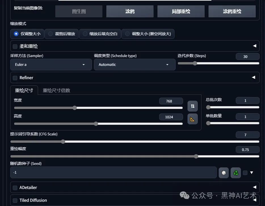
Task: Click the Seed input field showing -1
Action: pyautogui.click(x=113, y=172)
